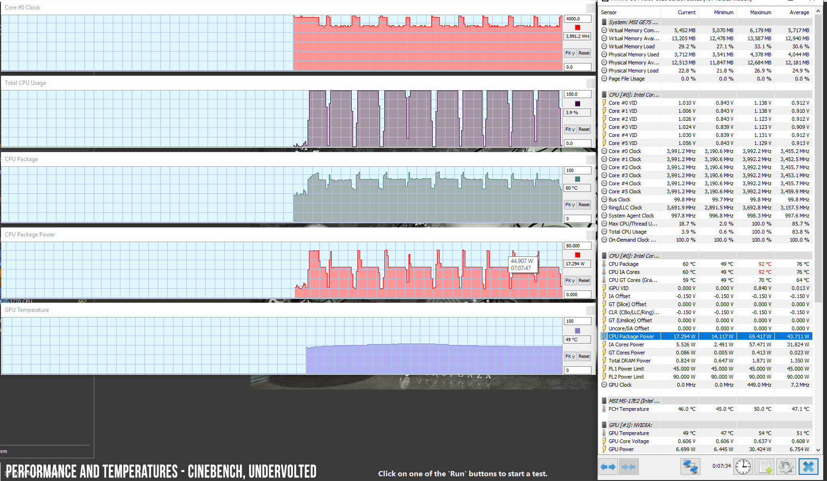
Task: Click the 4000.0 maximum field of Core #0 Clock graph
Action: 577,19
